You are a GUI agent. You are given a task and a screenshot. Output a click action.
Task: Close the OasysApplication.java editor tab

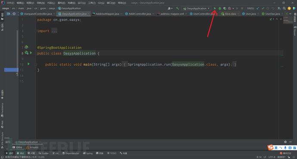tap(89, 14)
